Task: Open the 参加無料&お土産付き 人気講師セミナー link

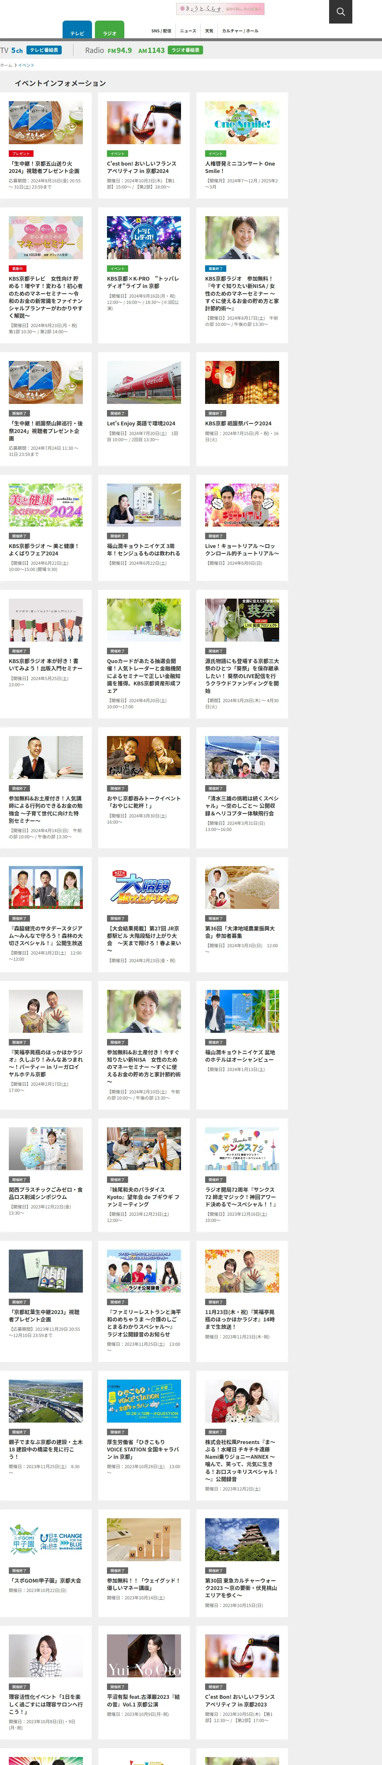Action: [46, 809]
